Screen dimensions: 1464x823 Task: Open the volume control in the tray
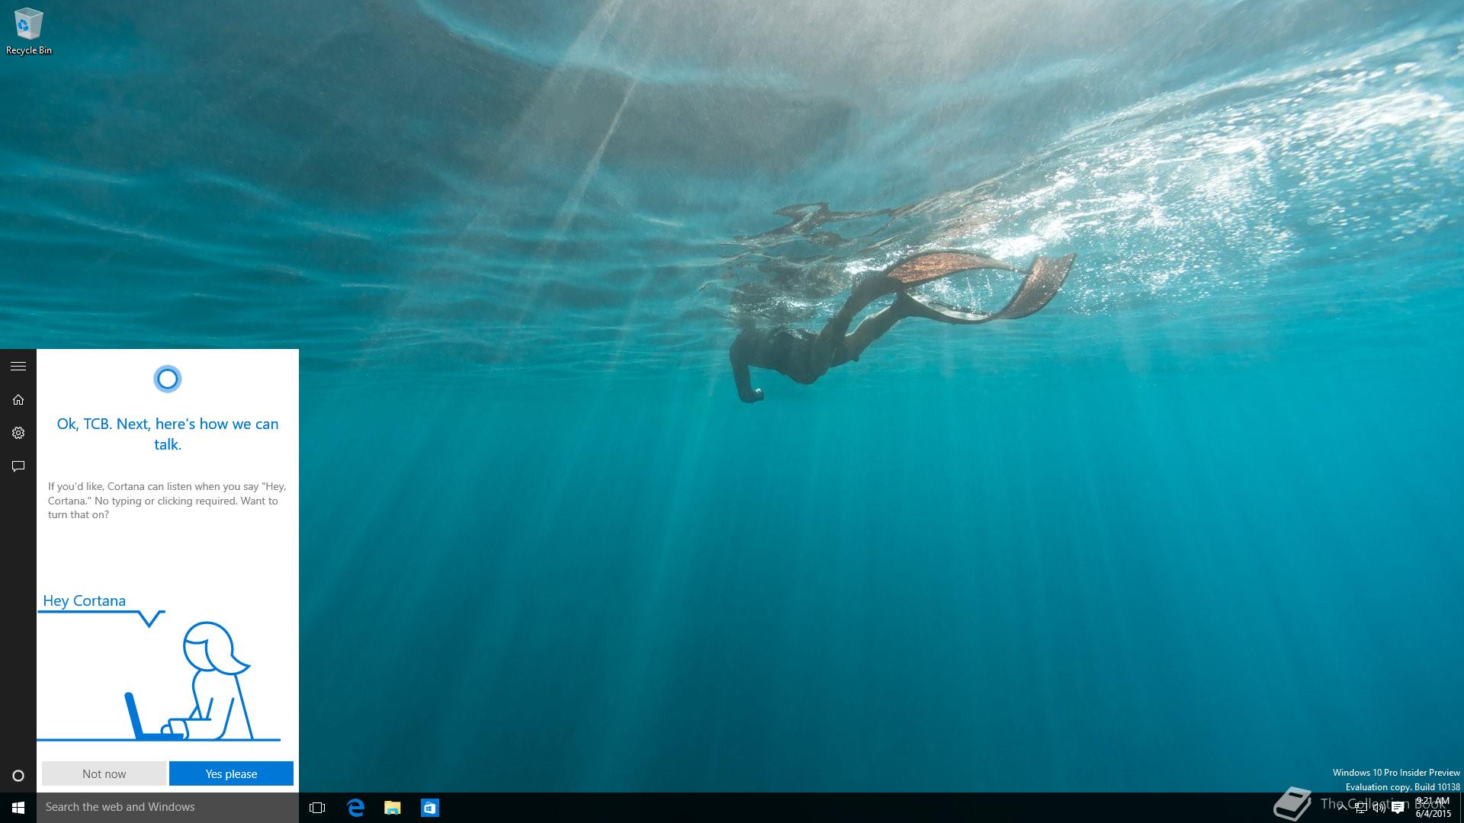(1379, 808)
